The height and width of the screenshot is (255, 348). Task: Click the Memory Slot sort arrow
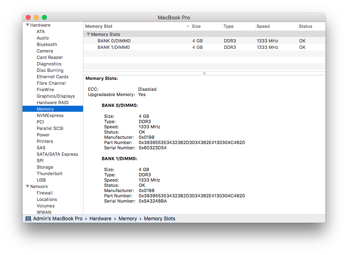click(x=188, y=27)
